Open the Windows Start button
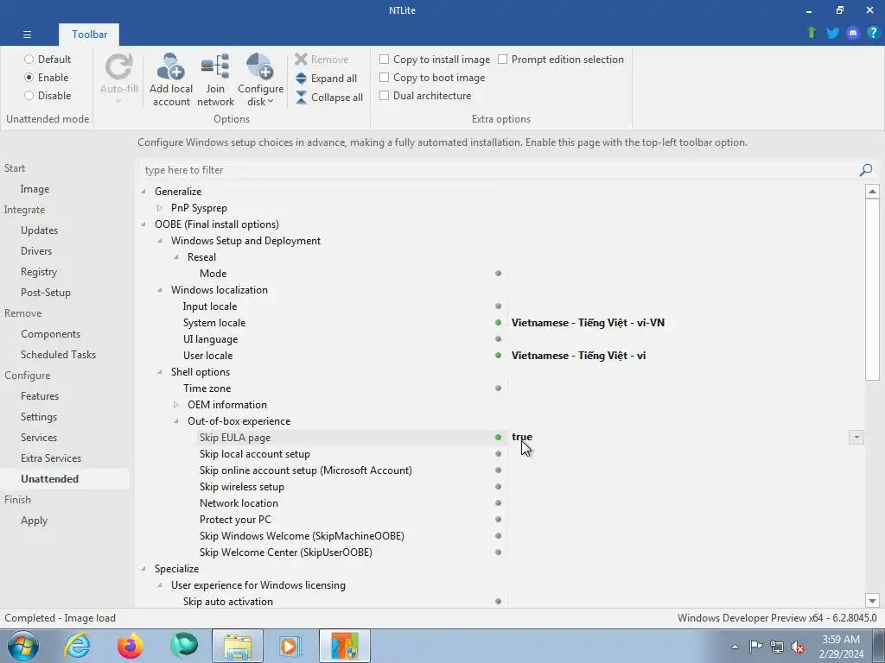 (22, 646)
